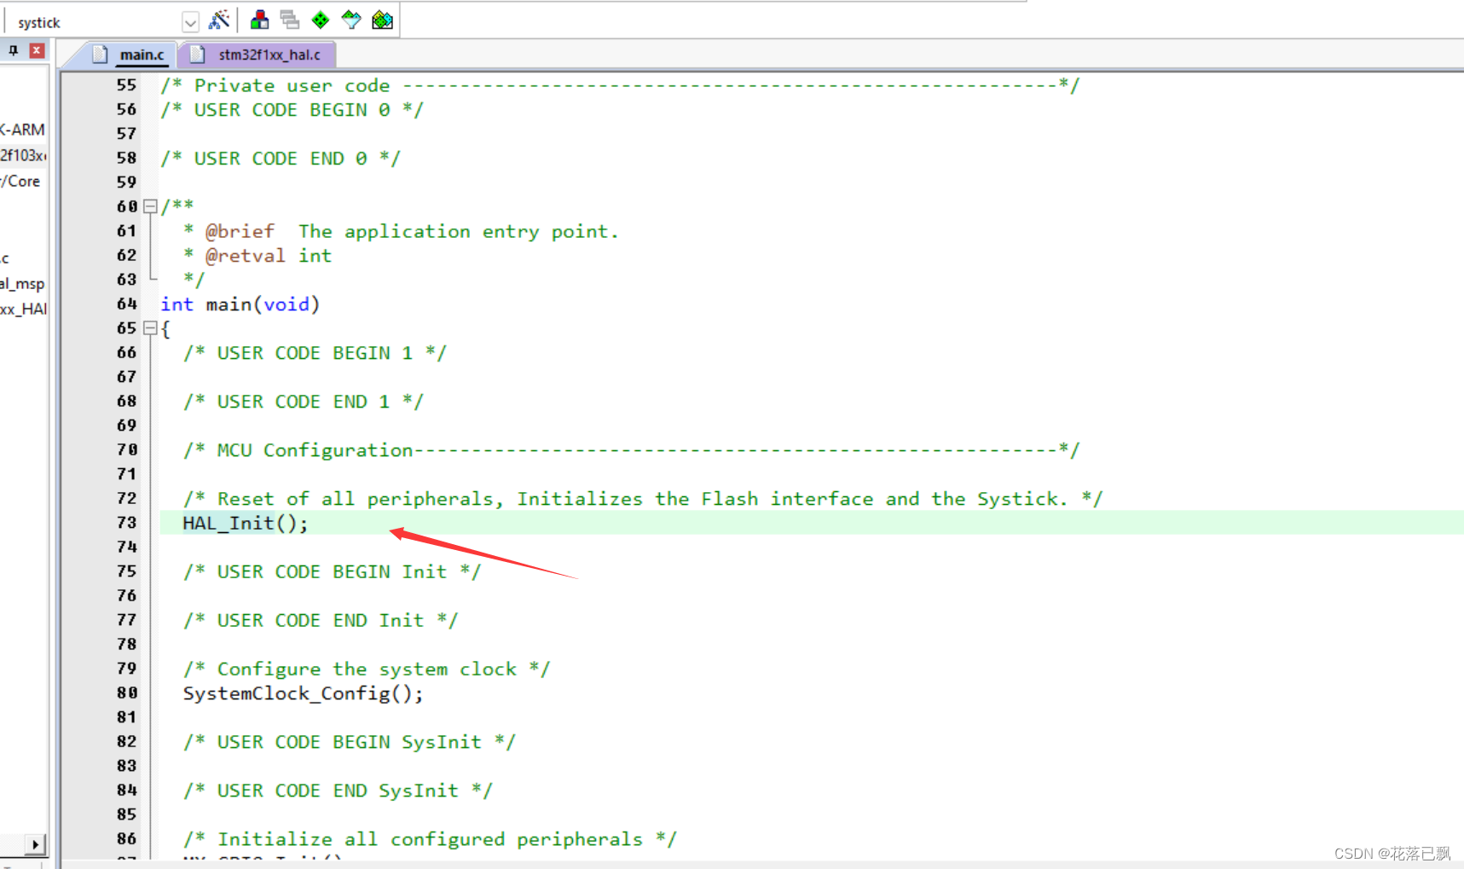Open the systick target dropdown
Viewport: 1464px width, 869px height.
[191, 22]
